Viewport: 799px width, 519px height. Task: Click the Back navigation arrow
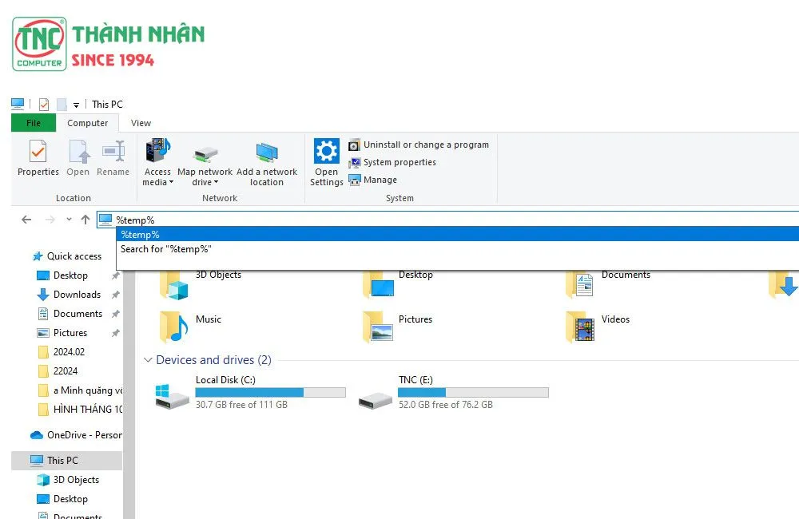[26, 220]
